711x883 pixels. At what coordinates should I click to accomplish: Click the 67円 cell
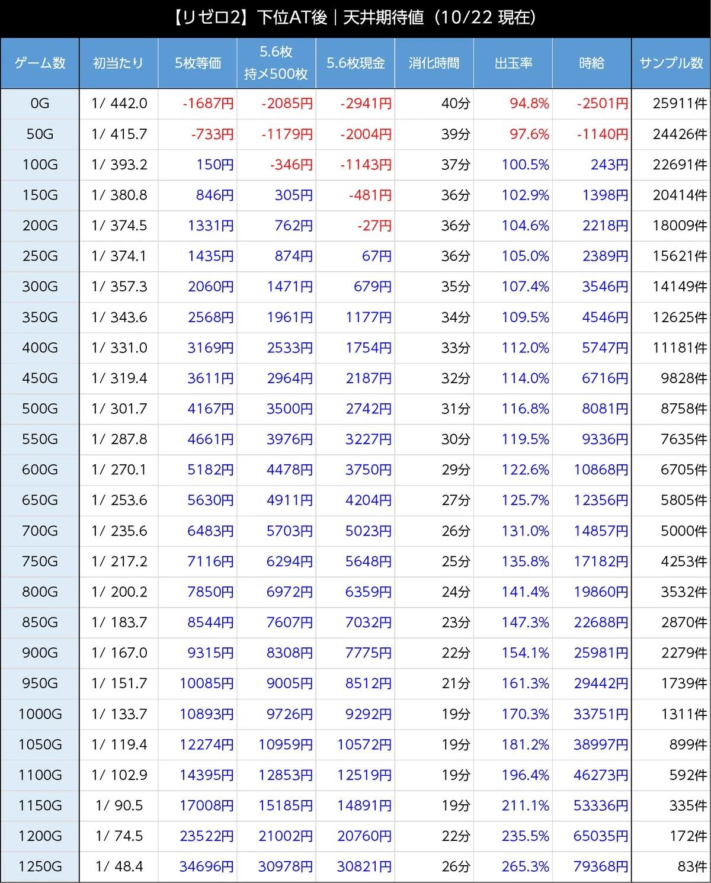tap(355, 256)
